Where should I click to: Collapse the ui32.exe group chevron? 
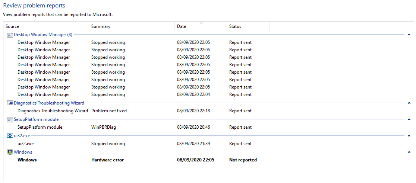(x=409, y=136)
